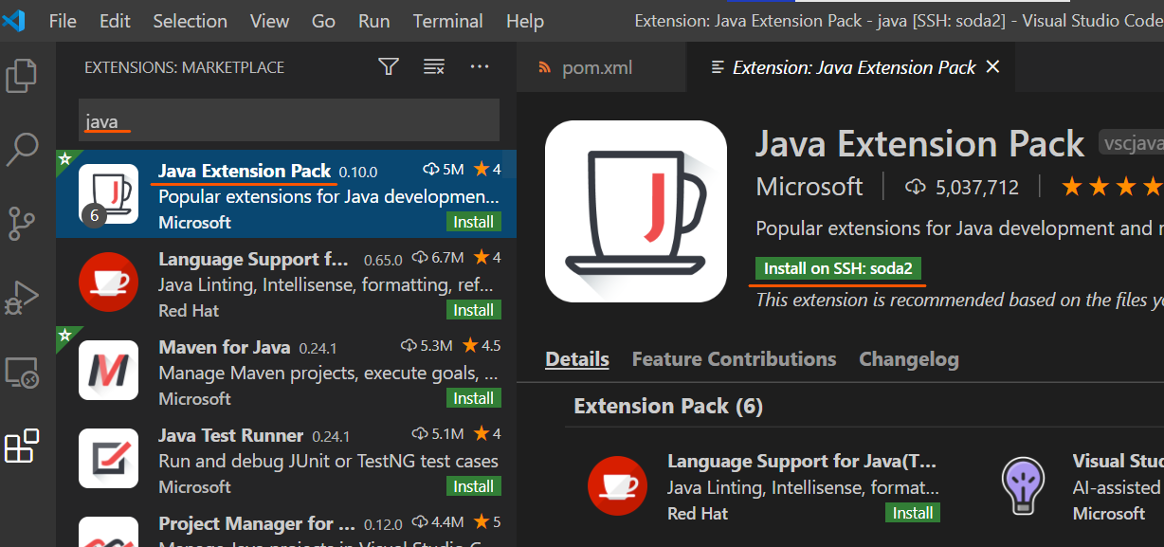Open the Help menu

[525, 21]
